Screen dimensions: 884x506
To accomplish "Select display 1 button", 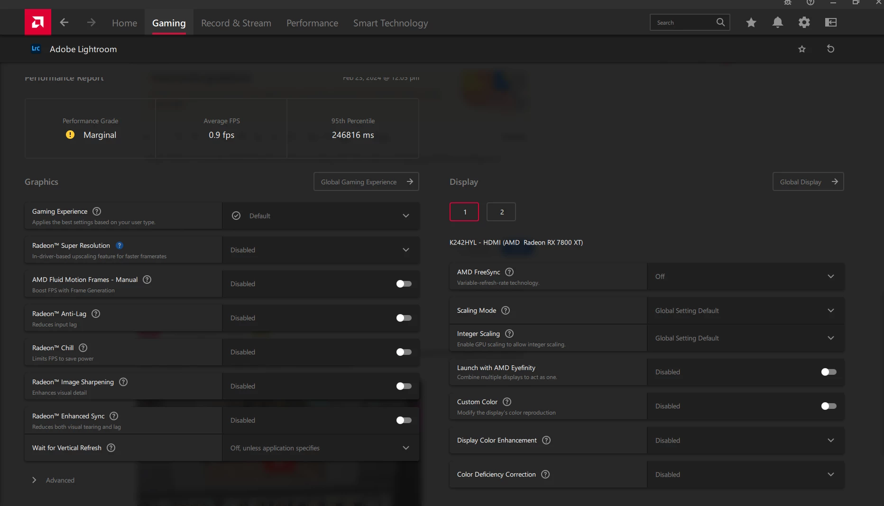I will point(464,212).
